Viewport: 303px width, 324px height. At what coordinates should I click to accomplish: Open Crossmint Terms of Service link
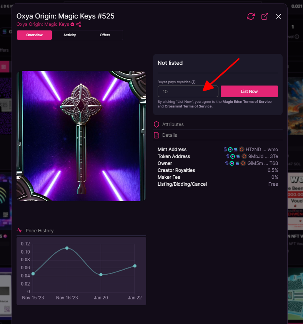pyautogui.click(x=188, y=106)
